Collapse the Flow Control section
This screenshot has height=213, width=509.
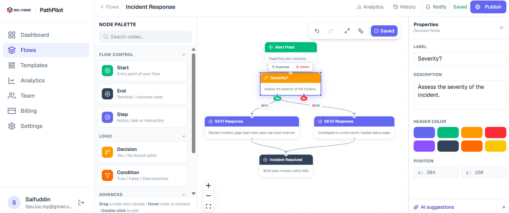184,55
